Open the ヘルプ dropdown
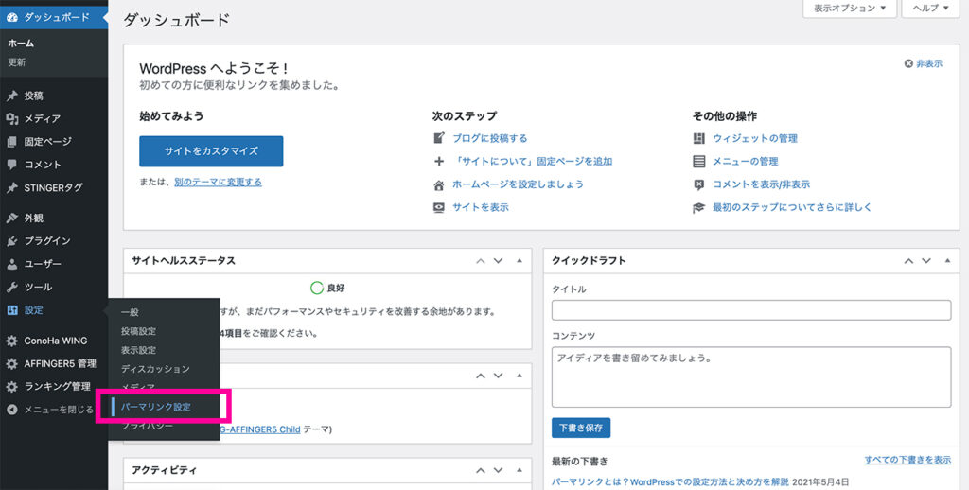969x490 pixels. (x=931, y=8)
